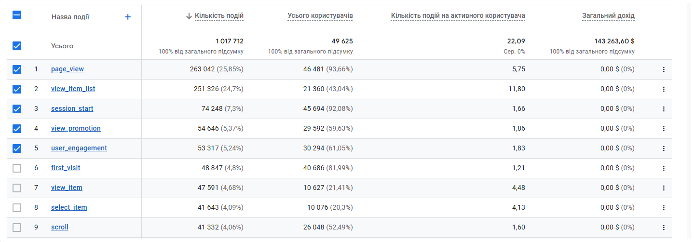Sort by Кількість подій на активного користувача
This screenshot has width=694, height=242.
click(x=458, y=16)
